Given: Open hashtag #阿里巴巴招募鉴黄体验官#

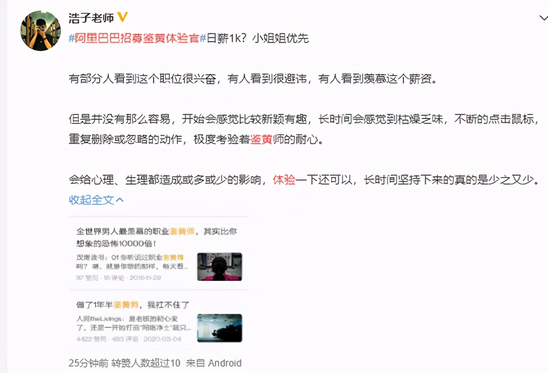Looking at the screenshot, I should tap(137, 38).
